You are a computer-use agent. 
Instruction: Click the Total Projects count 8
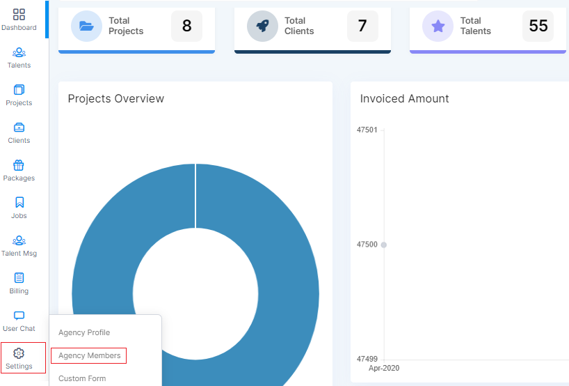(x=186, y=26)
